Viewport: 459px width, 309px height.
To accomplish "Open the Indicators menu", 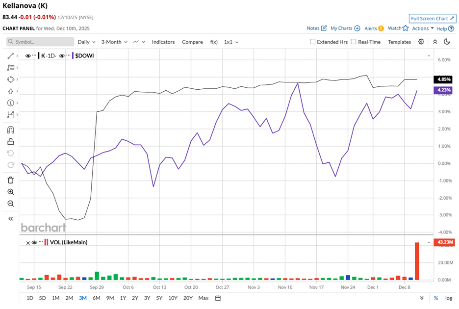I will tap(163, 42).
